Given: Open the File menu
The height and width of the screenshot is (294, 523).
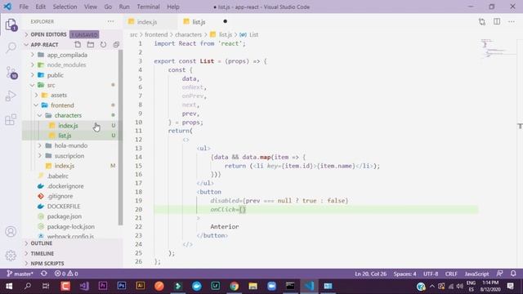Looking at the screenshot, I should [24, 7].
